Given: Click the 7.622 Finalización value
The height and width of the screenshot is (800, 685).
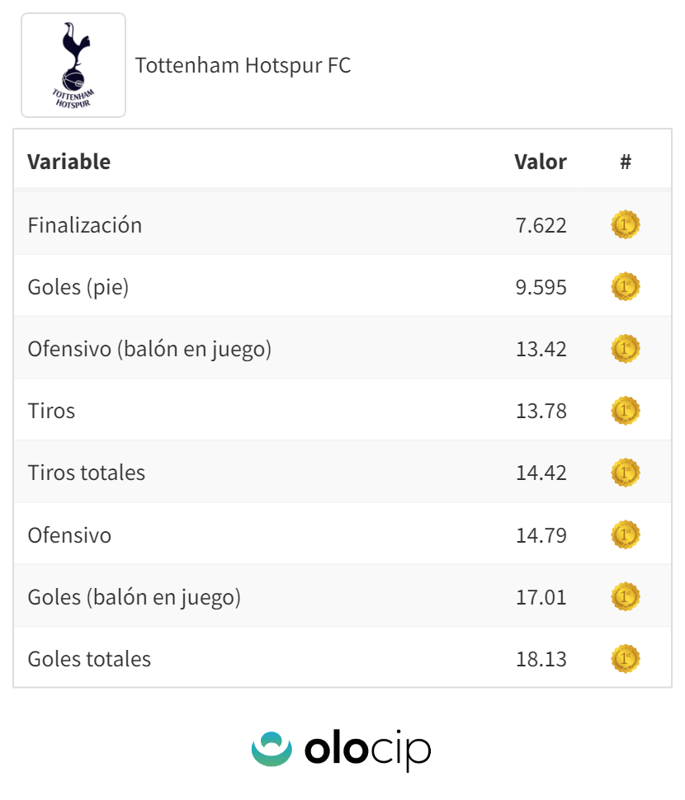Looking at the screenshot, I should [x=541, y=225].
